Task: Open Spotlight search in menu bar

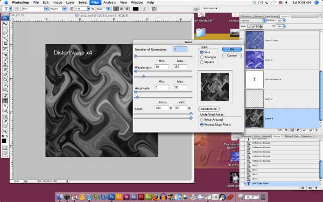Action: 317,3
